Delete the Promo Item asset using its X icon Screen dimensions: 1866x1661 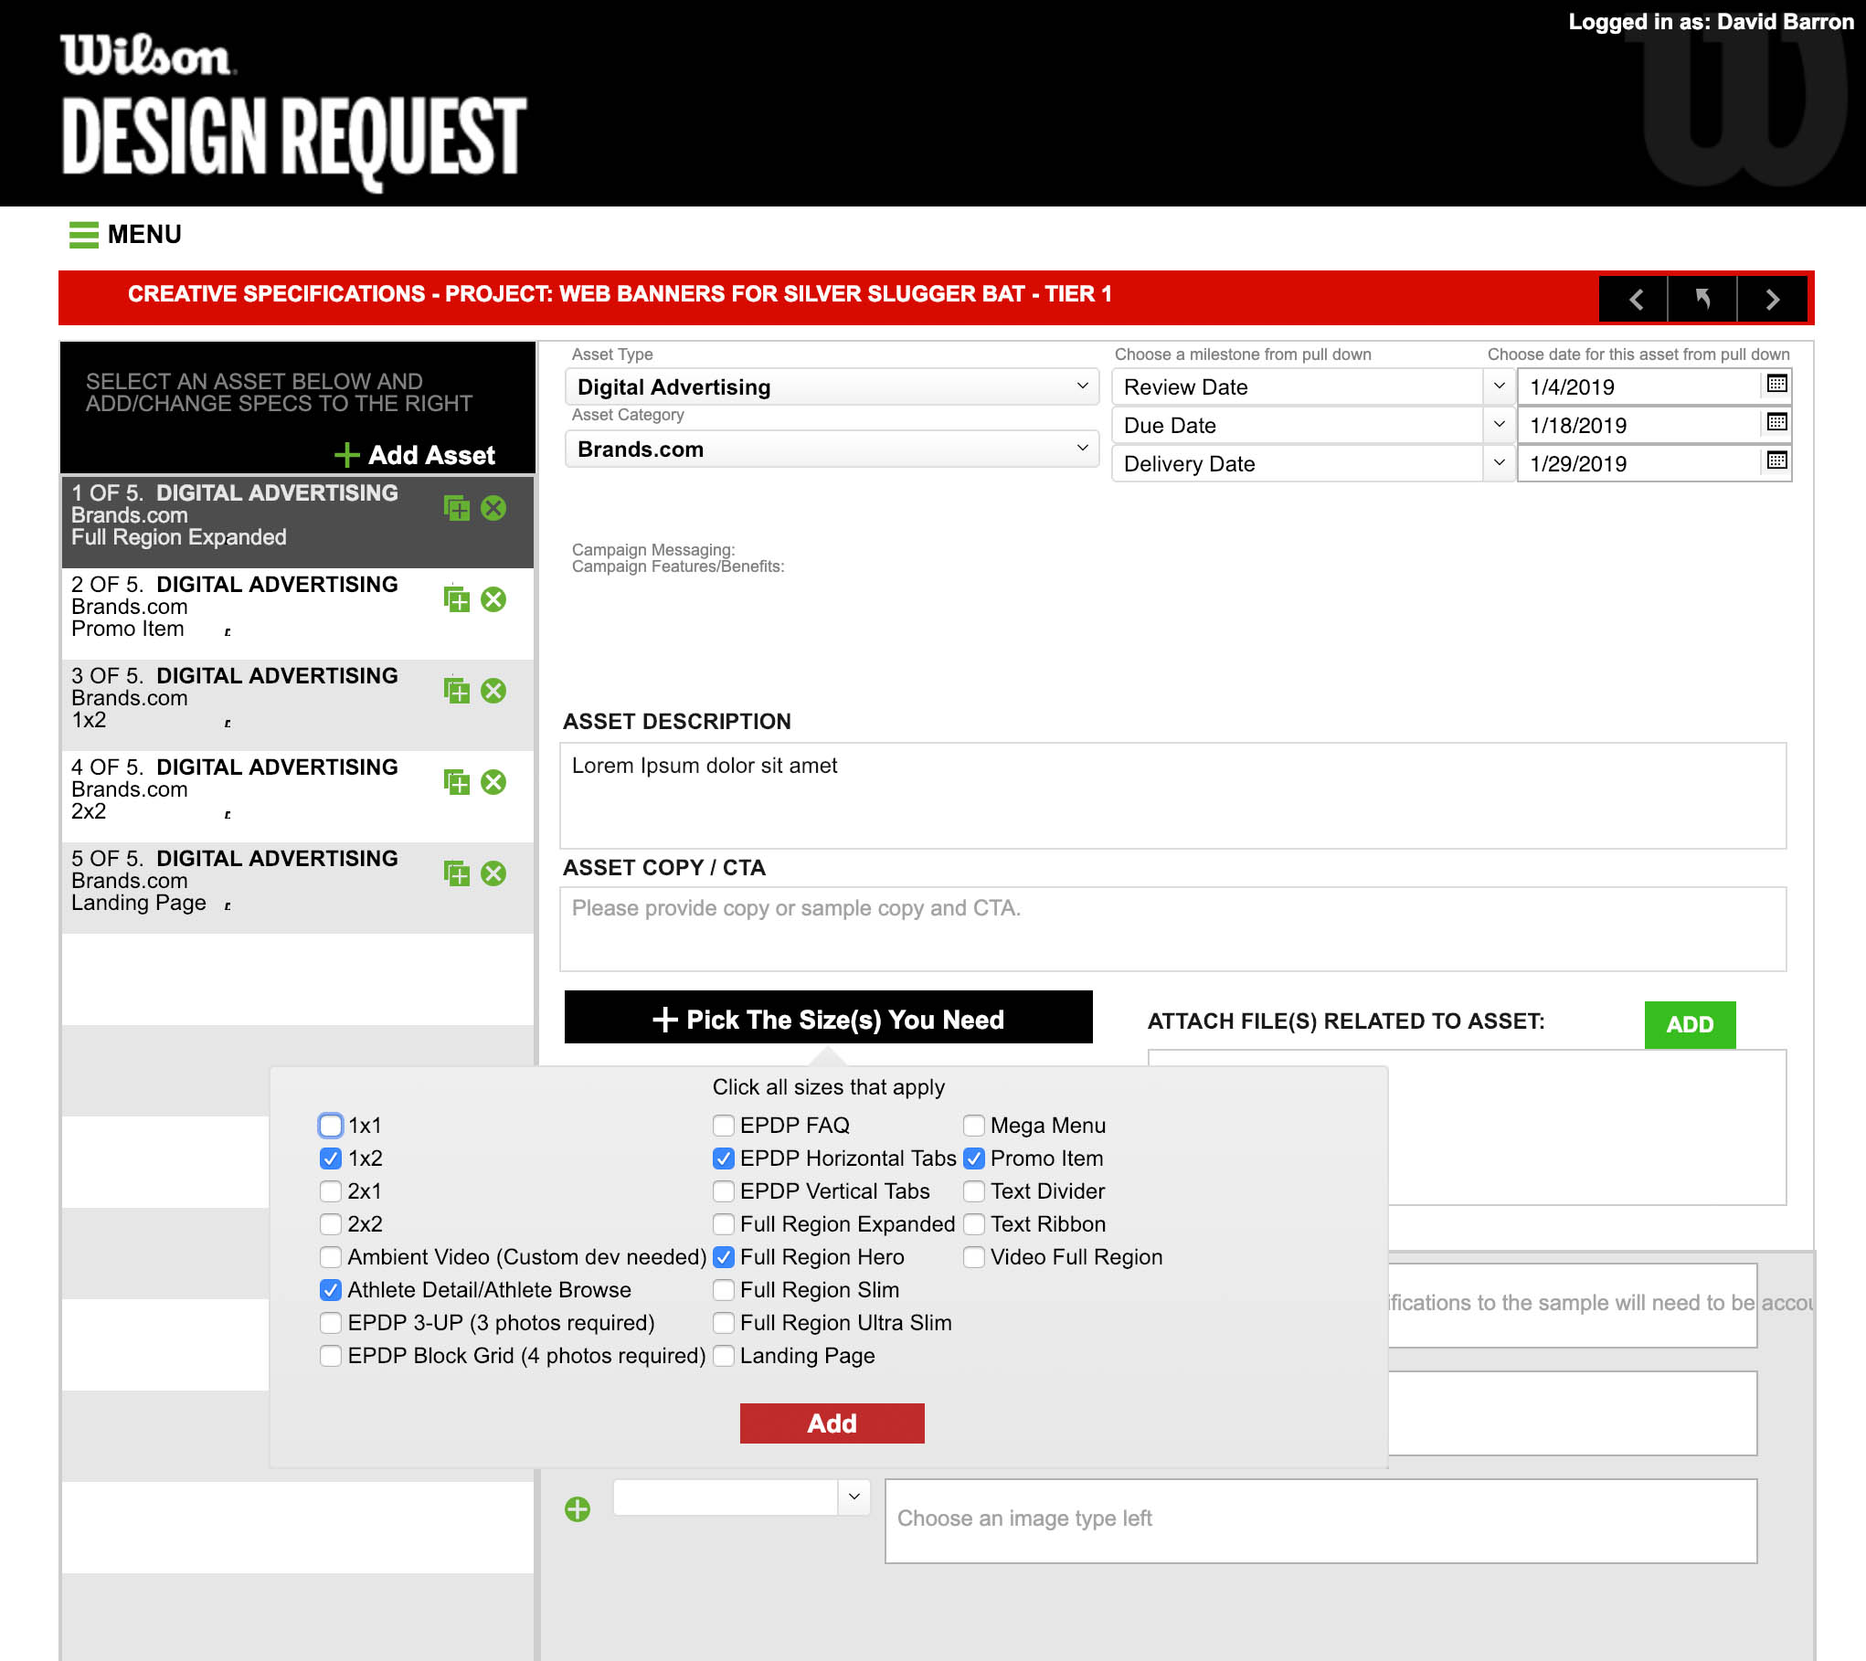(494, 600)
